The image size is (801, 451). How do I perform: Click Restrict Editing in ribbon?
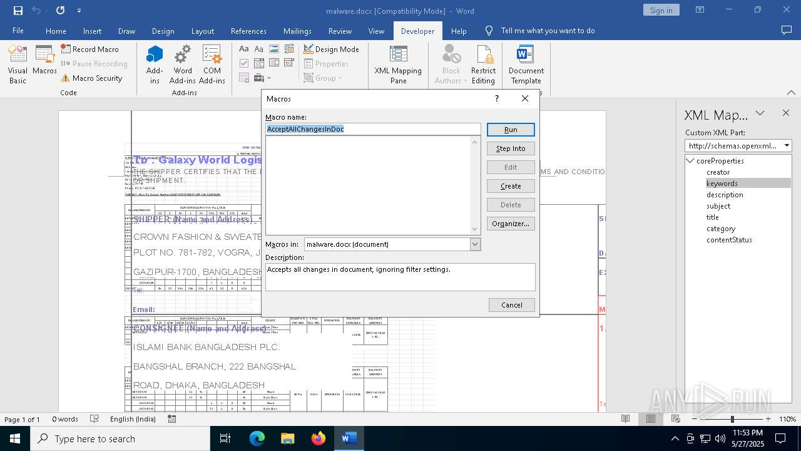pyautogui.click(x=483, y=65)
